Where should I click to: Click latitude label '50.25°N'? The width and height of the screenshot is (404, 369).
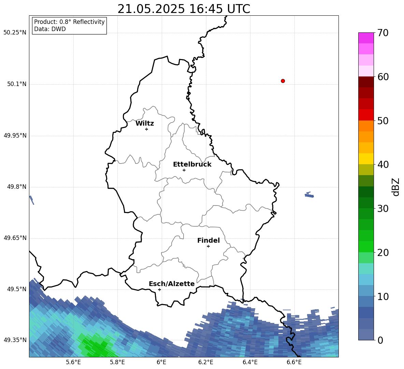click(x=15, y=33)
